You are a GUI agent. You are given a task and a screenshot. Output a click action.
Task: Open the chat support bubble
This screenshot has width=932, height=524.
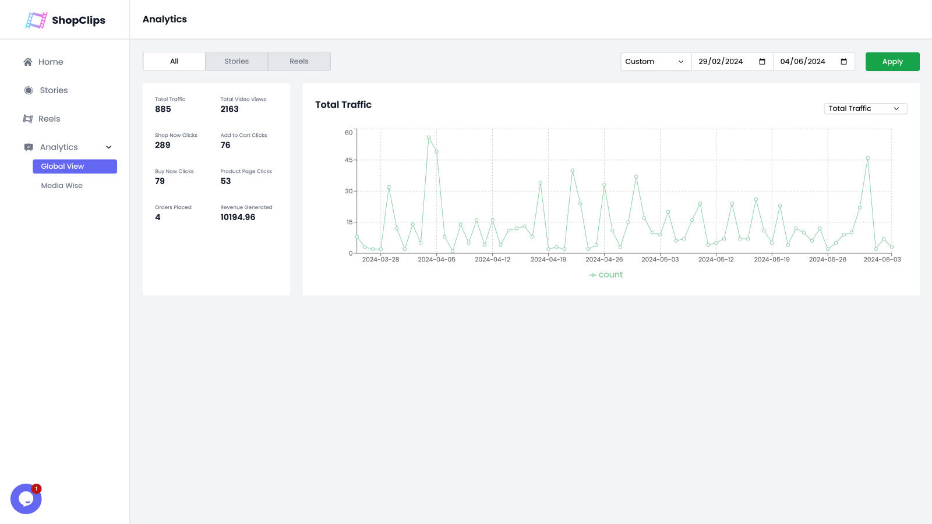26,498
